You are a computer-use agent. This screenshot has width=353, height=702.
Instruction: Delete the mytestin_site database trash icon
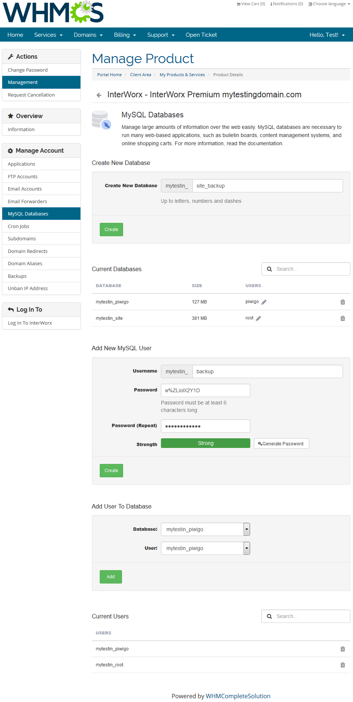(343, 318)
